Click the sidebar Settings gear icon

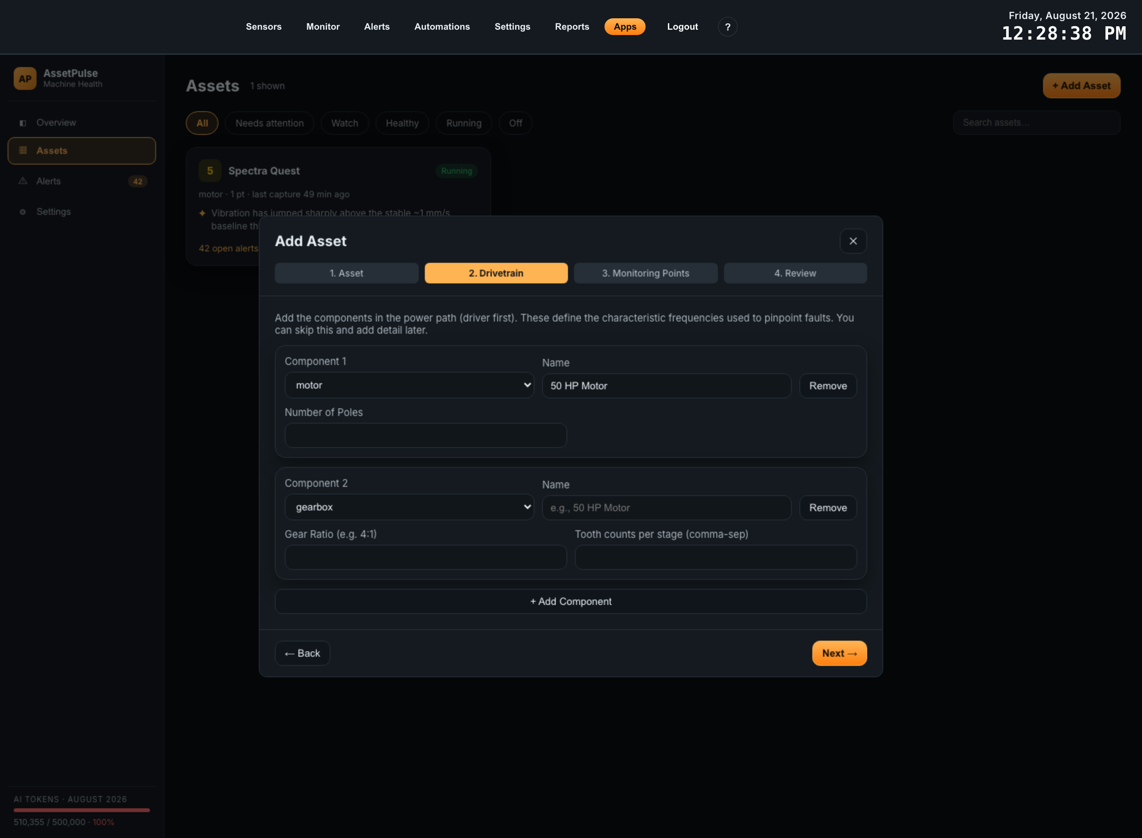(23, 212)
